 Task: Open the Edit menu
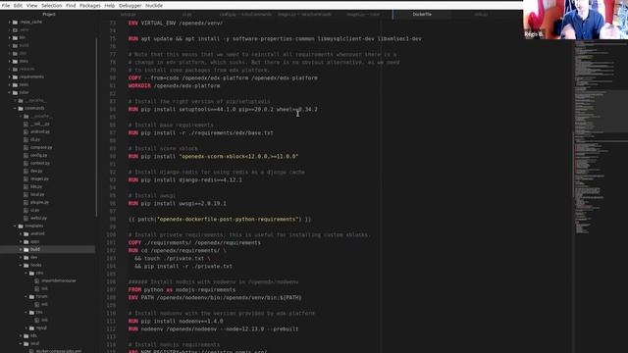coord(18,6)
